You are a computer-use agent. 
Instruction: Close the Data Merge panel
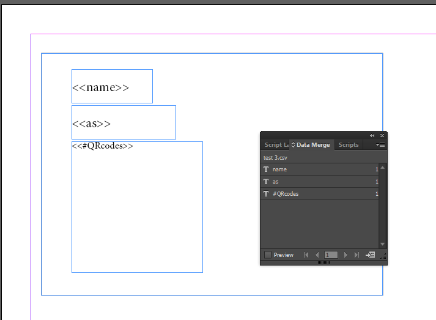(x=382, y=135)
